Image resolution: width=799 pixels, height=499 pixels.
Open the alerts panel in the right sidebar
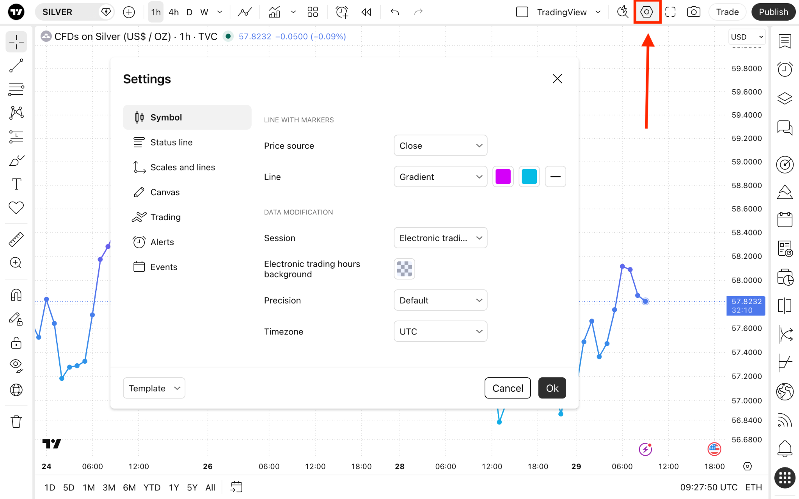(785, 69)
